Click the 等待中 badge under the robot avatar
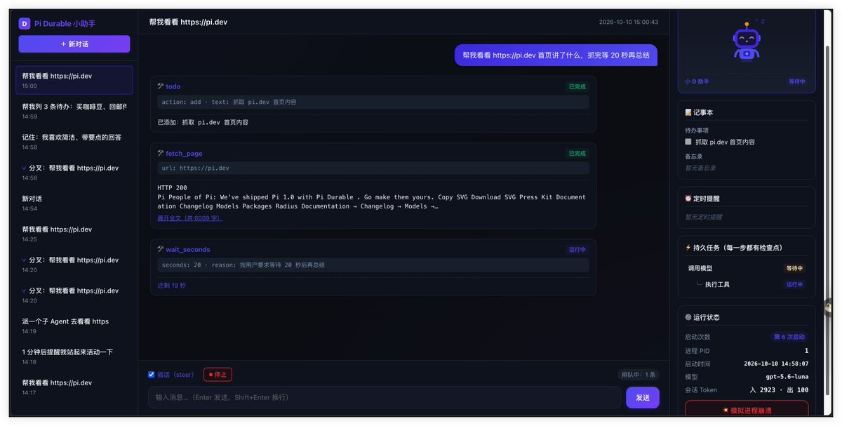The height and width of the screenshot is (426, 842). (x=797, y=81)
